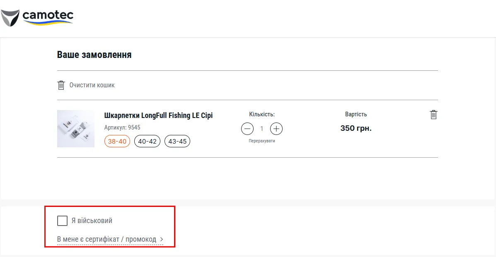Viewport: 496px width, 257px height.
Task: Decrease quantity with the minus icon
Action: click(247, 129)
